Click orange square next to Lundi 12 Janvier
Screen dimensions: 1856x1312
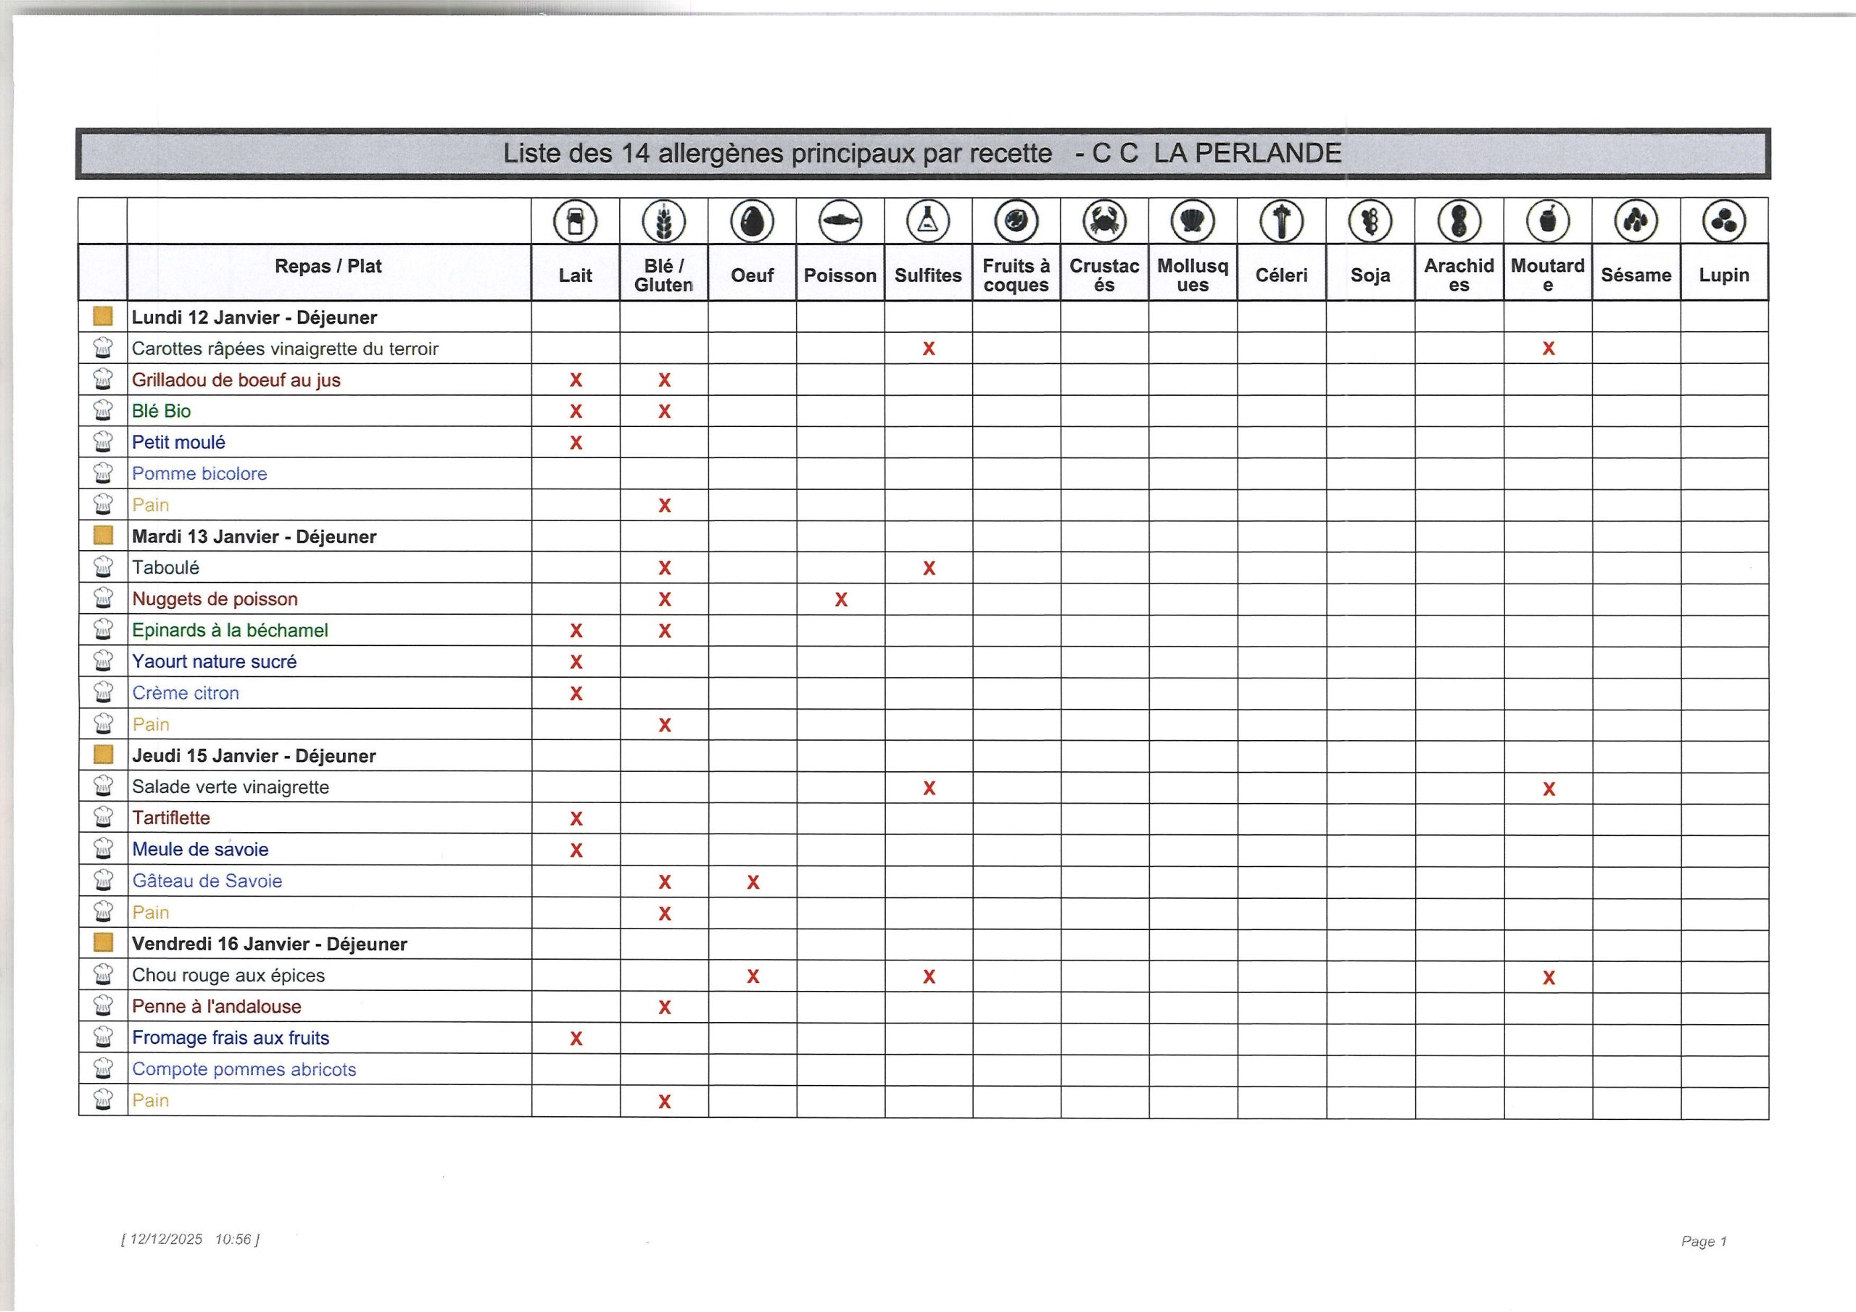point(103,316)
